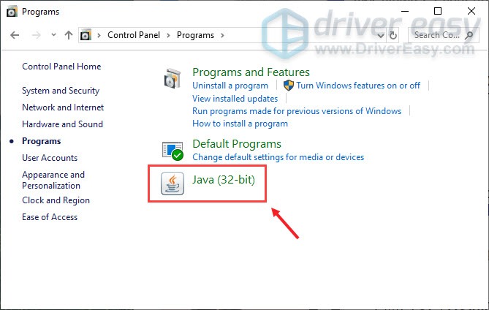Refresh the Control Panel view
489x310 pixels.
[393, 36]
